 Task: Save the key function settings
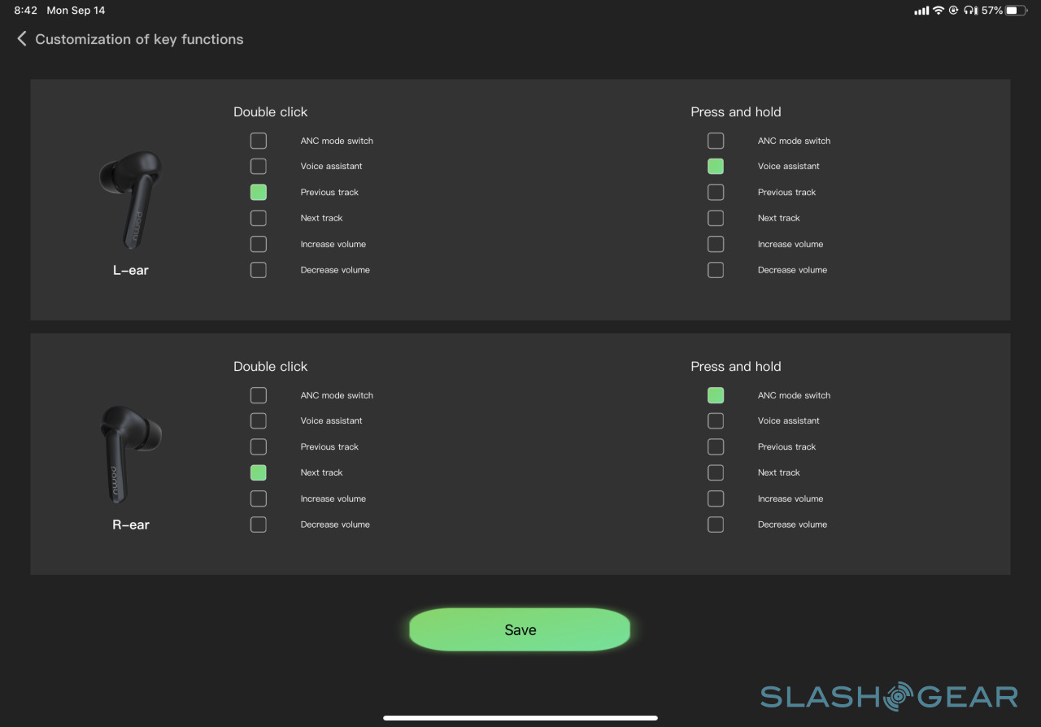click(x=520, y=630)
